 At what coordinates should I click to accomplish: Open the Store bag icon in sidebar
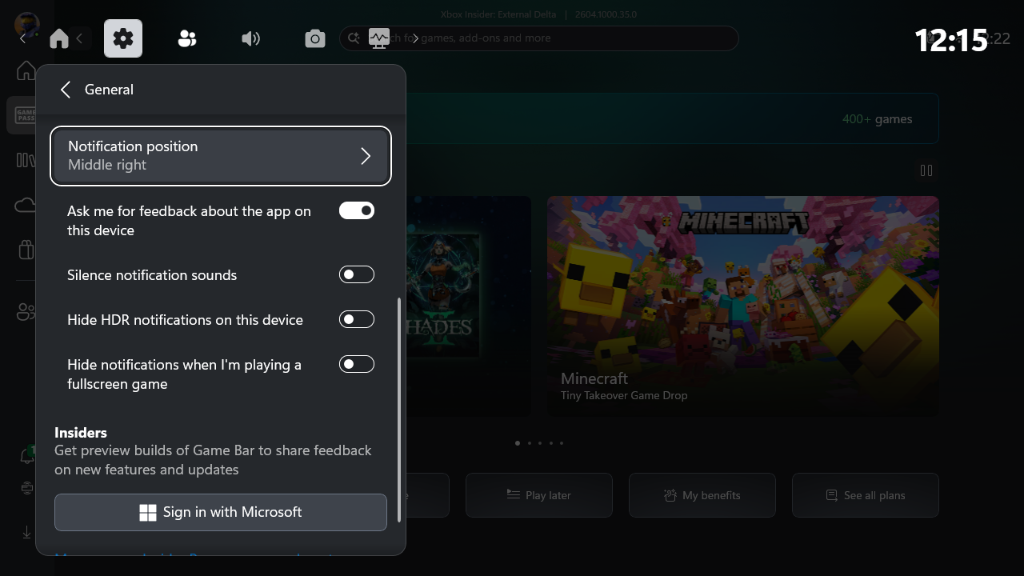pyautogui.click(x=26, y=249)
